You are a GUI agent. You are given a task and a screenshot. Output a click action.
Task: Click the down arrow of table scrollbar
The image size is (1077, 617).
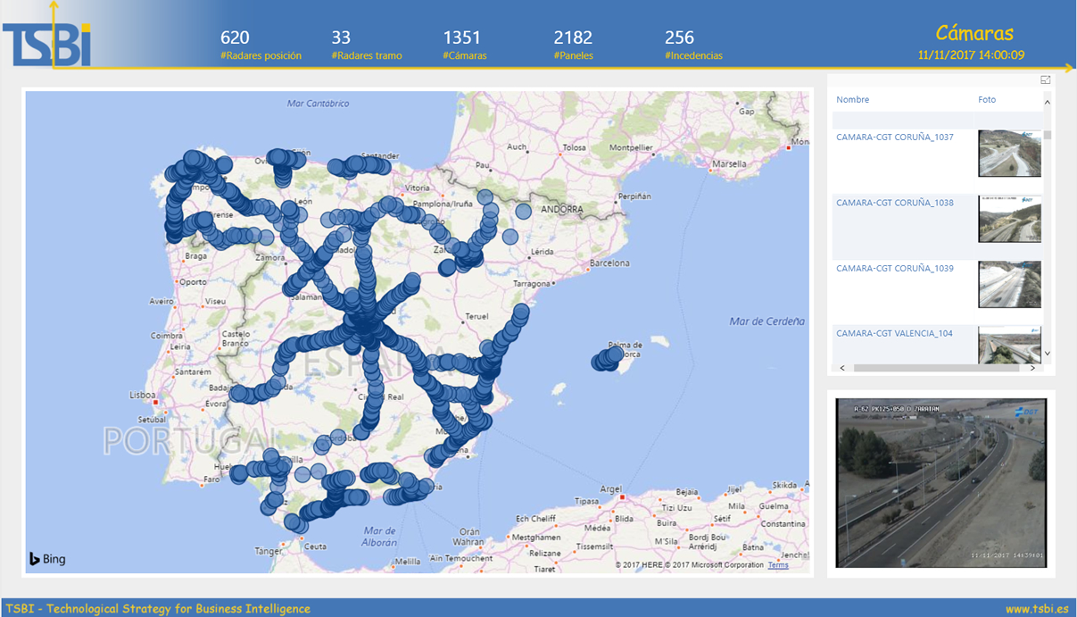tap(1048, 354)
